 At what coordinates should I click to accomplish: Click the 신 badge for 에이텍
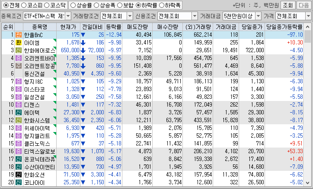[x=19, y=113]
